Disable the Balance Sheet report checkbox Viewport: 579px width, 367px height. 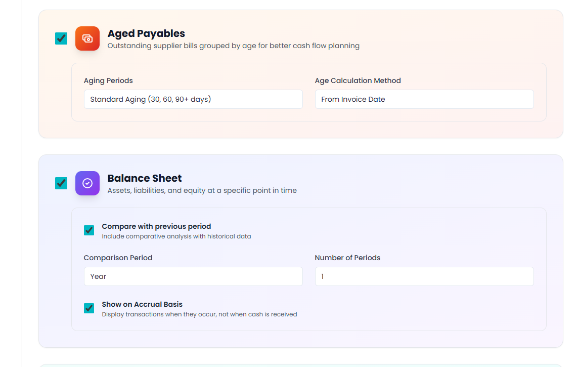[61, 183]
